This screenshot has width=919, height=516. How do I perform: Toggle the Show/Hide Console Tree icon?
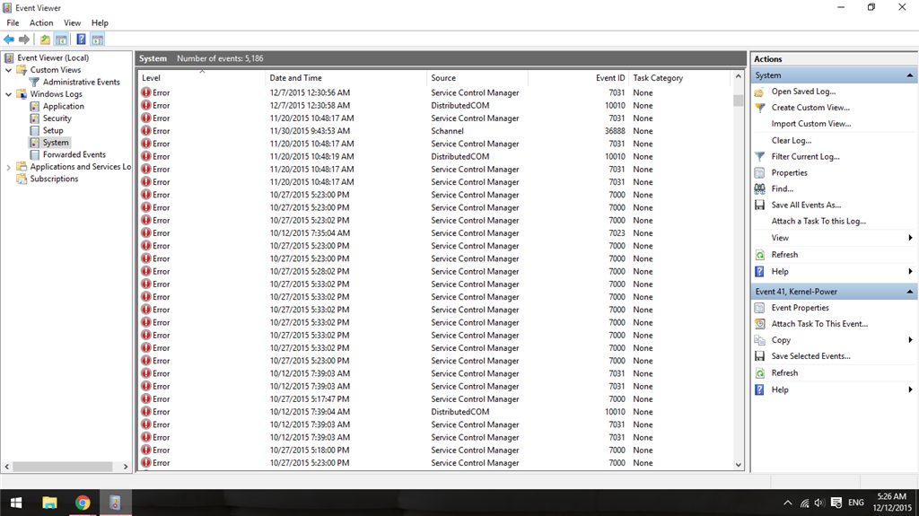point(61,39)
